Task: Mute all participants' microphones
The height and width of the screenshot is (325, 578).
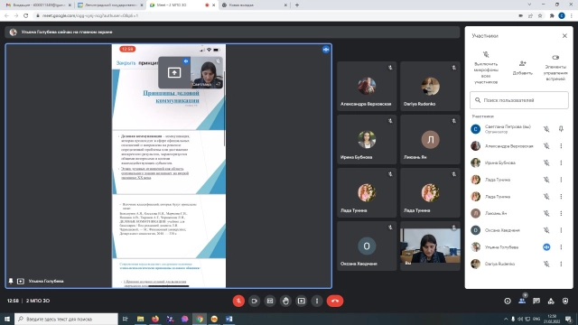Action: click(x=486, y=68)
